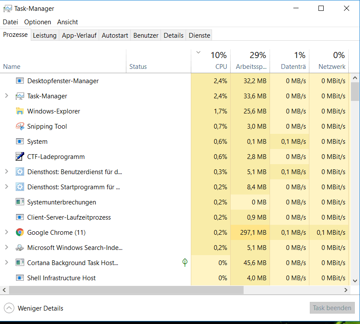Collapse view with Weniger Details arrow
This screenshot has height=324, width=360.
point(9,308)
